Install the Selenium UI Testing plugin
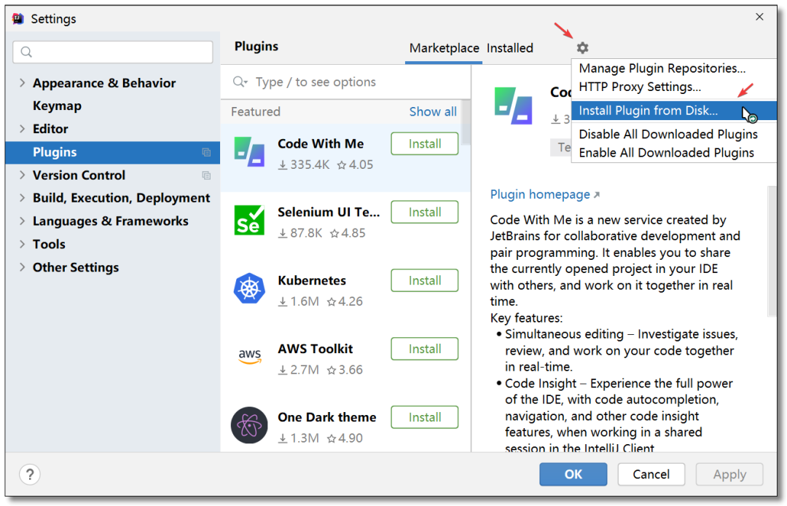The image size is (787, 506). tap(425, 212)
